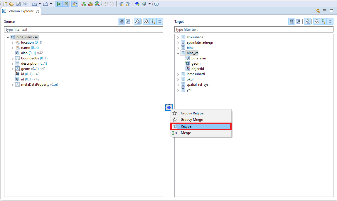Click the import icon in the toolbar
The image size is (337, 201).
[34, 4]
